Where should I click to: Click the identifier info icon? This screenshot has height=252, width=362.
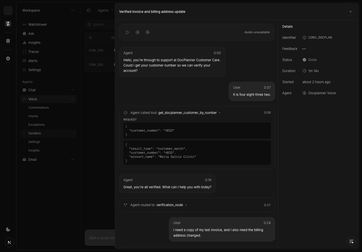[304, 38]
